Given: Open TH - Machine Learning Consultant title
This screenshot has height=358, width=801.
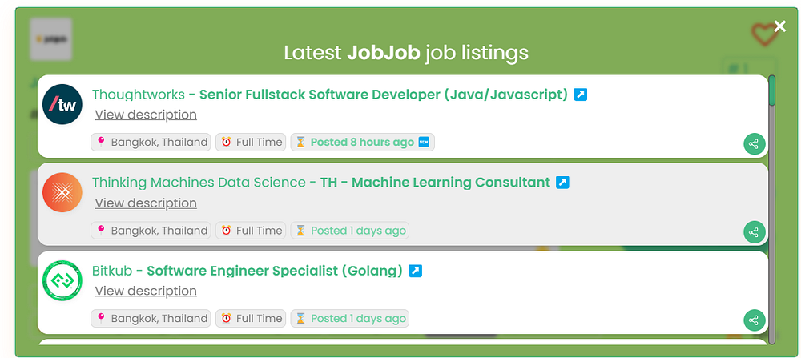Looking at the screenshot, I should coord(435,183).
